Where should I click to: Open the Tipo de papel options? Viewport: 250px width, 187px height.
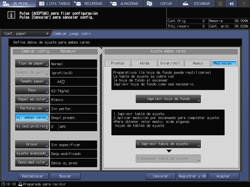coord(32,64)
